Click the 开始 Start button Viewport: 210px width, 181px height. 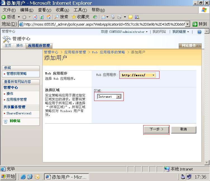coord(8,177)
